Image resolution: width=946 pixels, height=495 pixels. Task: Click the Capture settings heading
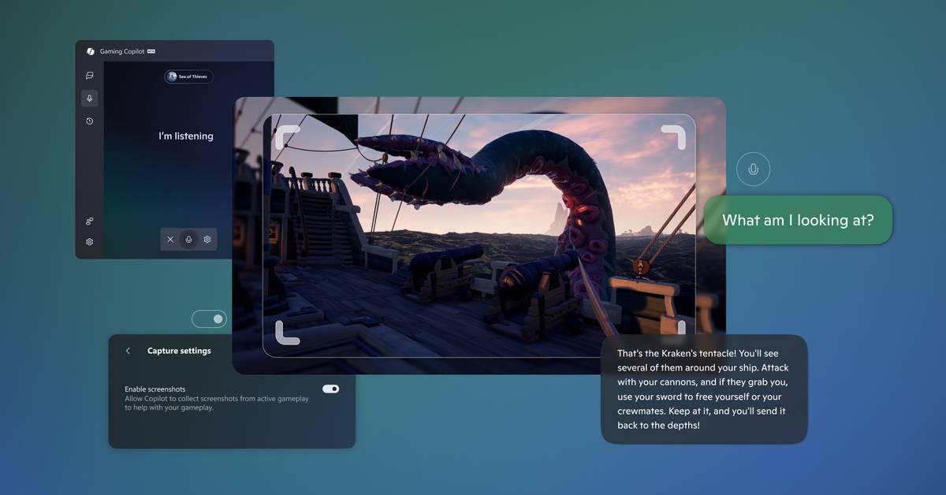tap(179, 351)
